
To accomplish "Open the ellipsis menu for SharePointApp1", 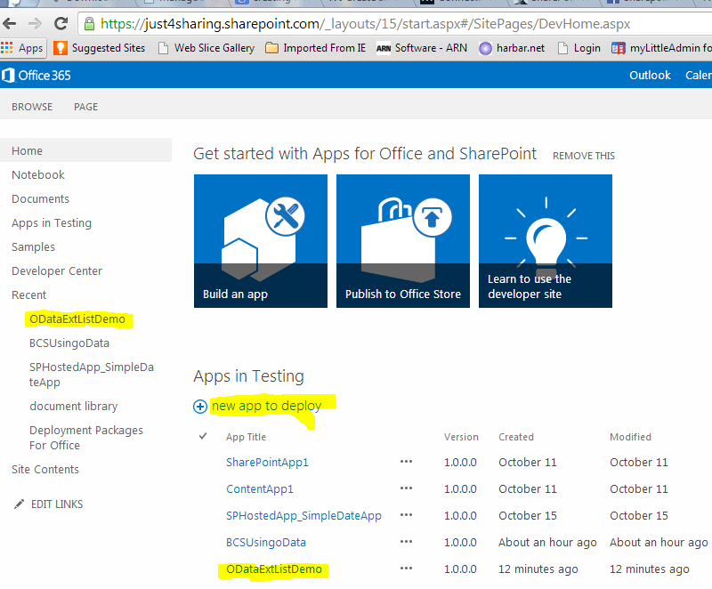I will (x=406, y=462).
